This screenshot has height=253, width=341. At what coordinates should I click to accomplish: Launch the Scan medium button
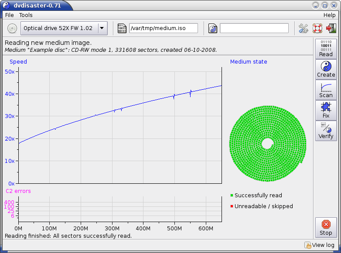(x=326, y=90)
